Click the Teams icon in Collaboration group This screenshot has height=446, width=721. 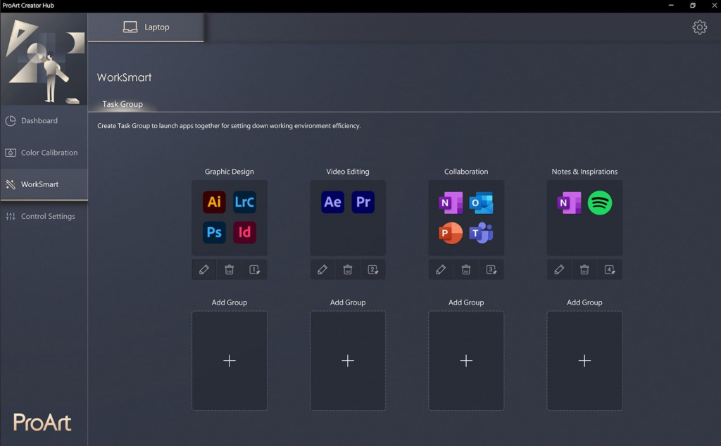tap(481, 233)
